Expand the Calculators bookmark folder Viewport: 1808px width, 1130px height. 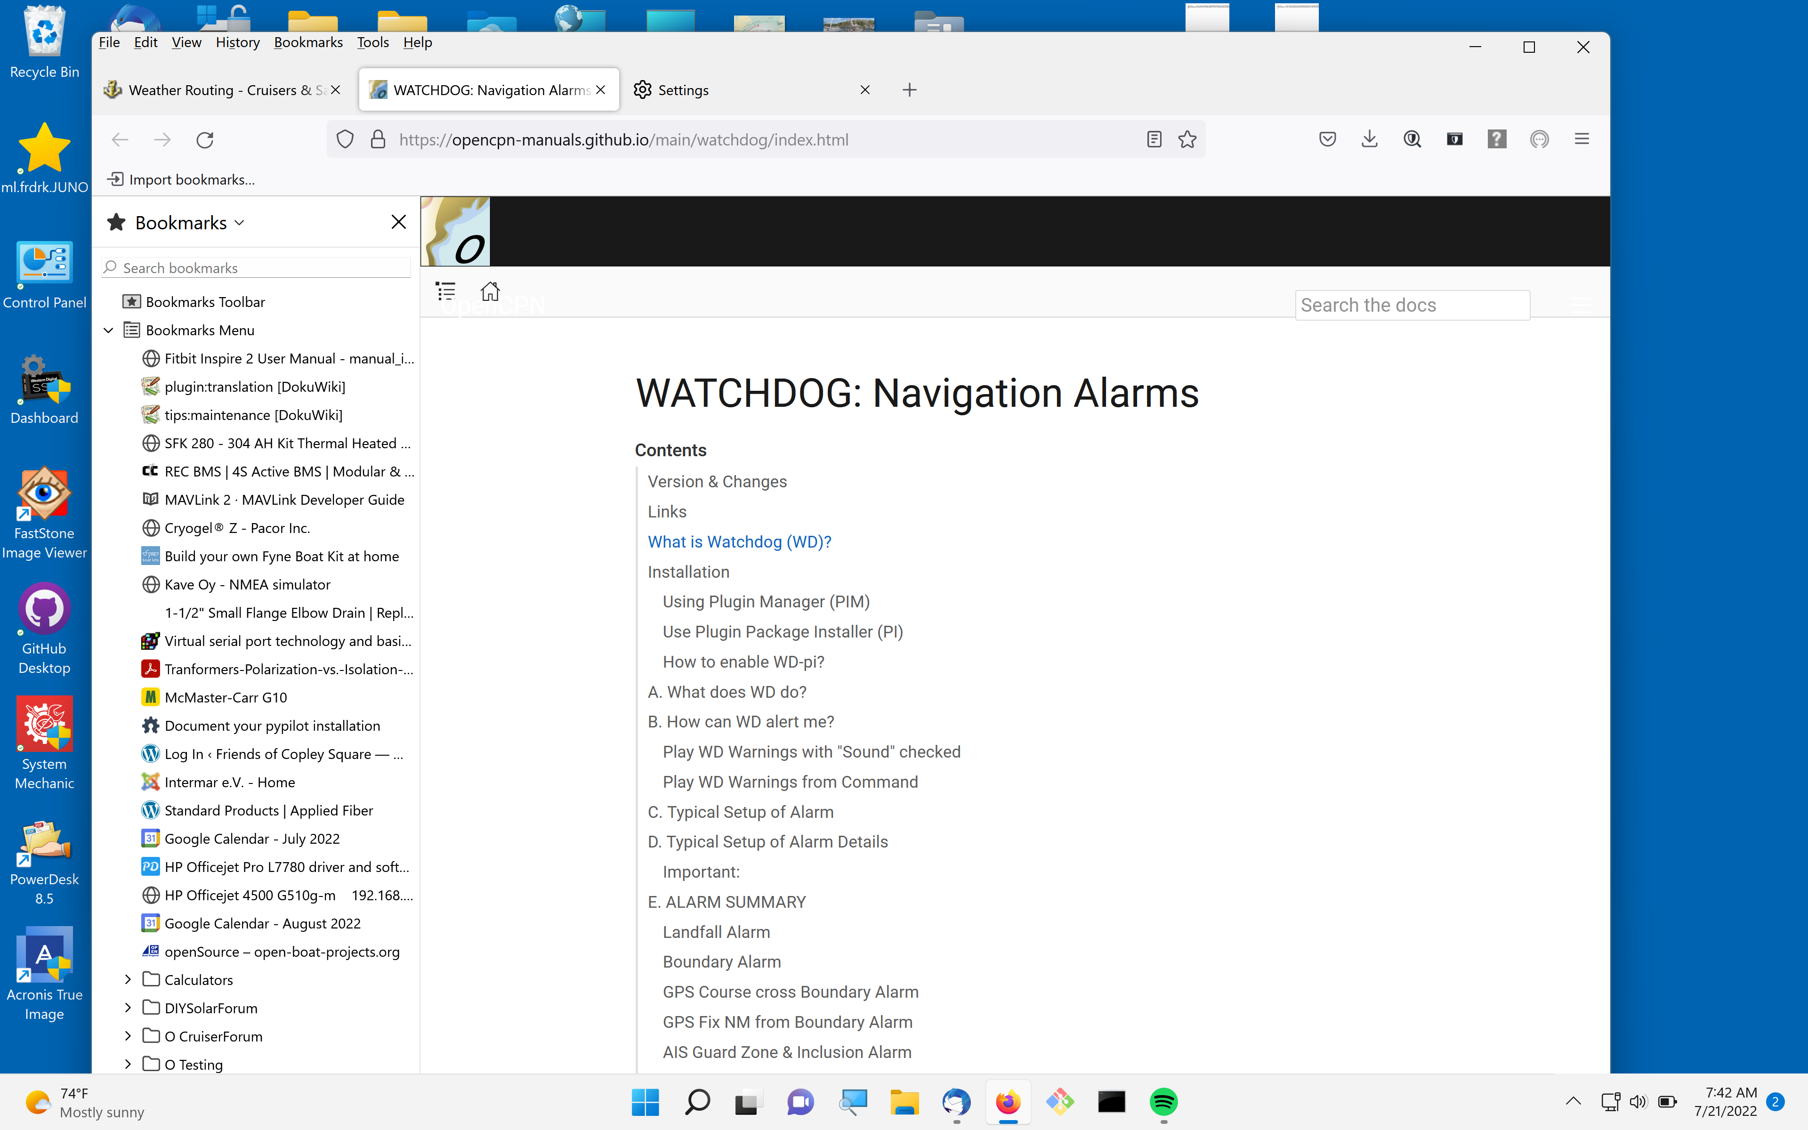pyautogui.click(x=128, y=980)
